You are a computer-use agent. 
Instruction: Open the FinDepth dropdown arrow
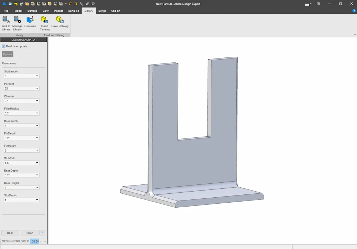tap(37, 138)
